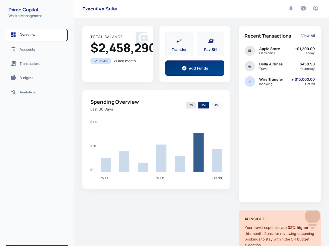
Task: Click the trending up arrow in +2.4% badge
Action: tap(95, 61)
